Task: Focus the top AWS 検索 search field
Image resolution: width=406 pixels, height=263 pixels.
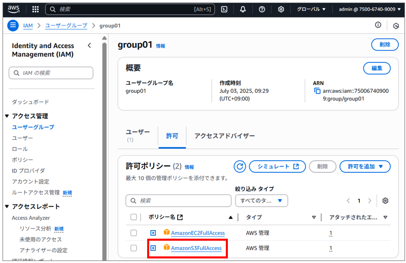Action: (x=130, y=9)
